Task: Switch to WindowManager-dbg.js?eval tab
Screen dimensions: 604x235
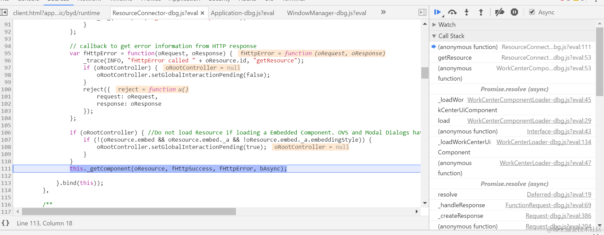Action: point(327,13)
